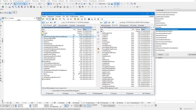Switch to the d:Template tab
The width and height of the screenshot is (196, 110).
141,25
